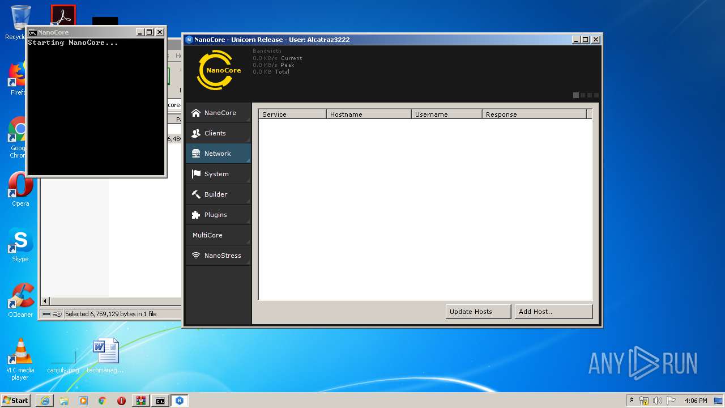Viewport: 725px width, 408px height.
Task: Select the Google Chrome desktop shortcut
Action: pos(19,138)
